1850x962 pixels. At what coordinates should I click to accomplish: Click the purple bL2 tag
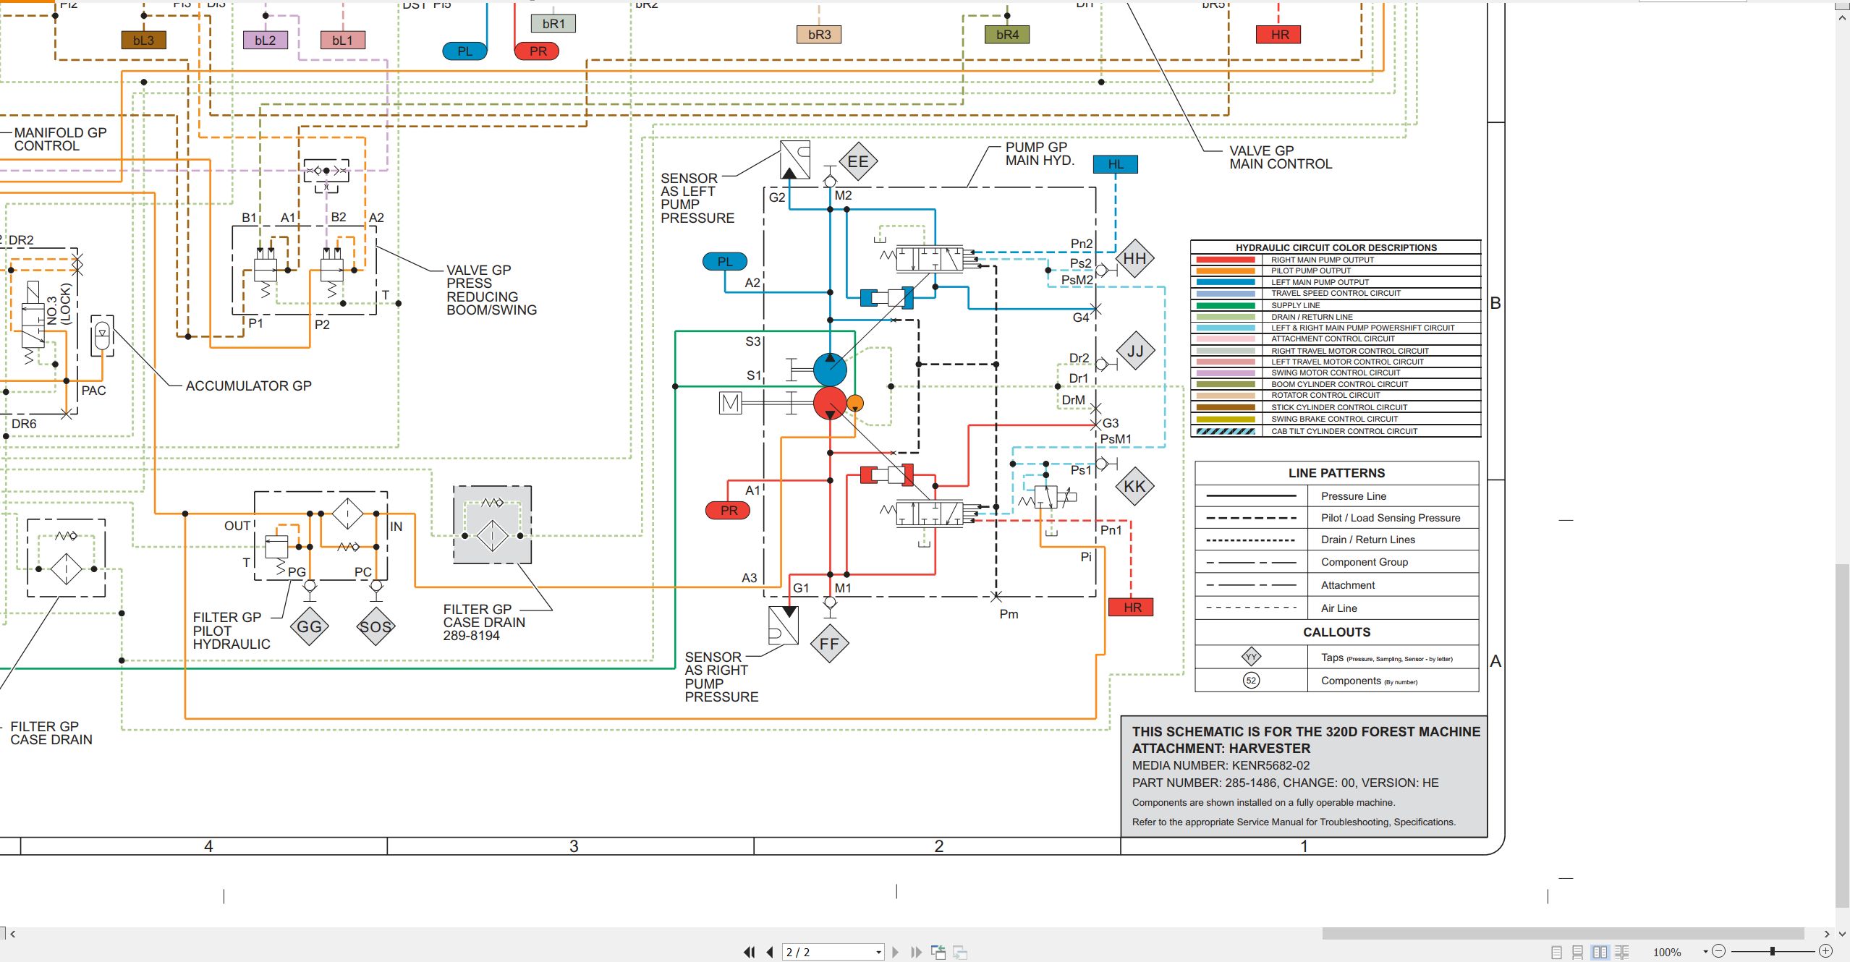(266, 41)
